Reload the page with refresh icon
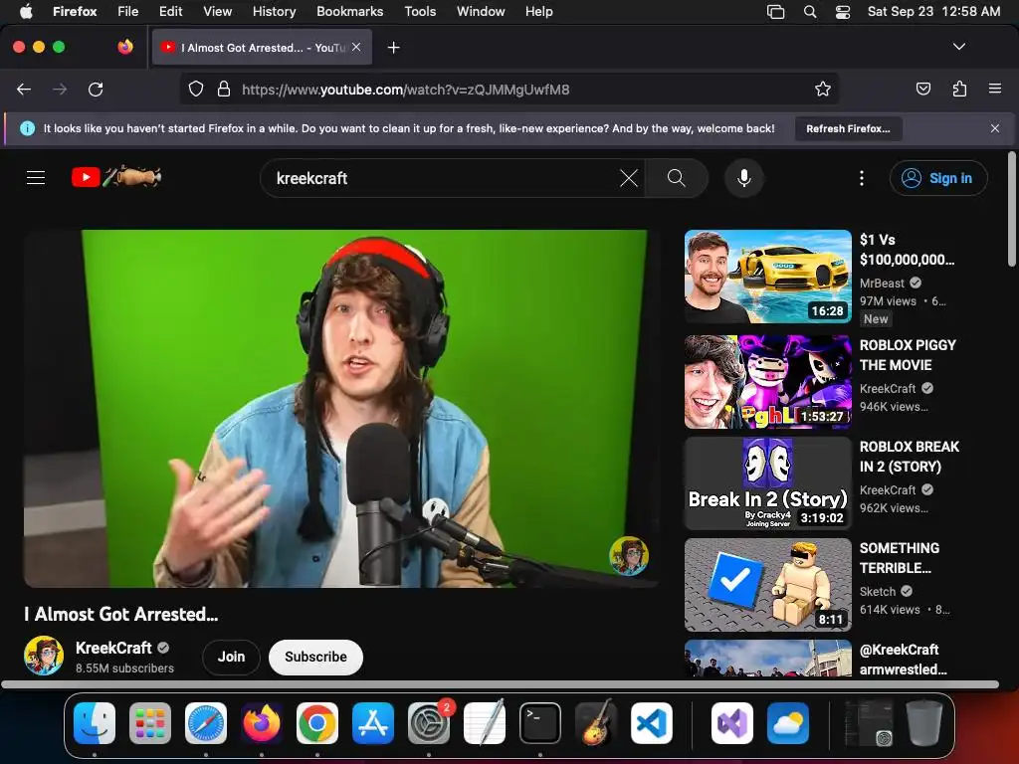1019x764 pixels. coord(96,89)
